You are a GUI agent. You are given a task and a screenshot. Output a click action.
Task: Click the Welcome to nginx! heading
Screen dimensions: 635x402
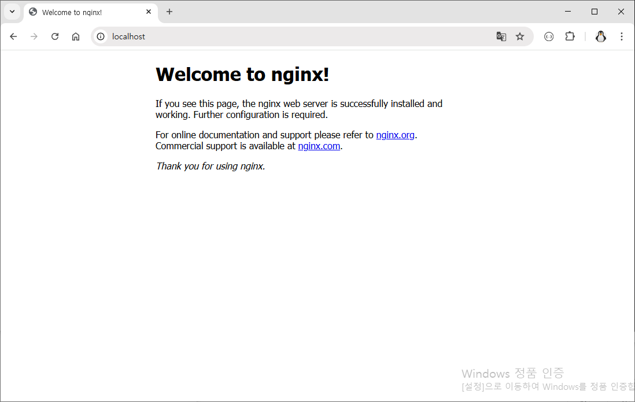tap(242, 74)
